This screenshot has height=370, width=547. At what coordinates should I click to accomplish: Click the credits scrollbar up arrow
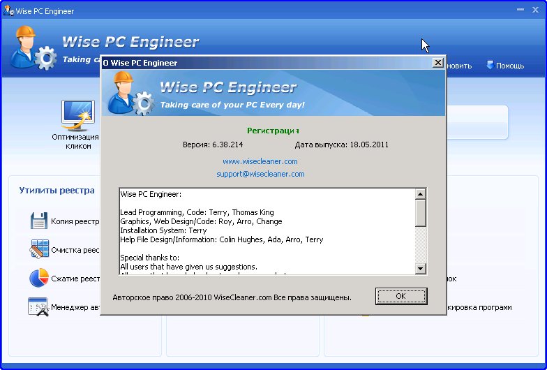420,194
